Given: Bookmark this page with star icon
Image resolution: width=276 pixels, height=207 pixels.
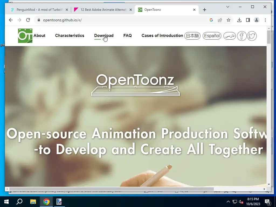Looking at the screenshot, I should (229, 20).
